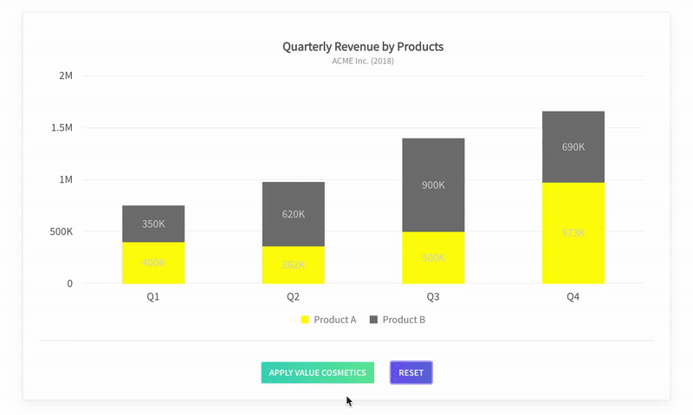Click the 2M y-axis label
The height and width of the screenshot is (415, 693).
[x=66, y=75]
